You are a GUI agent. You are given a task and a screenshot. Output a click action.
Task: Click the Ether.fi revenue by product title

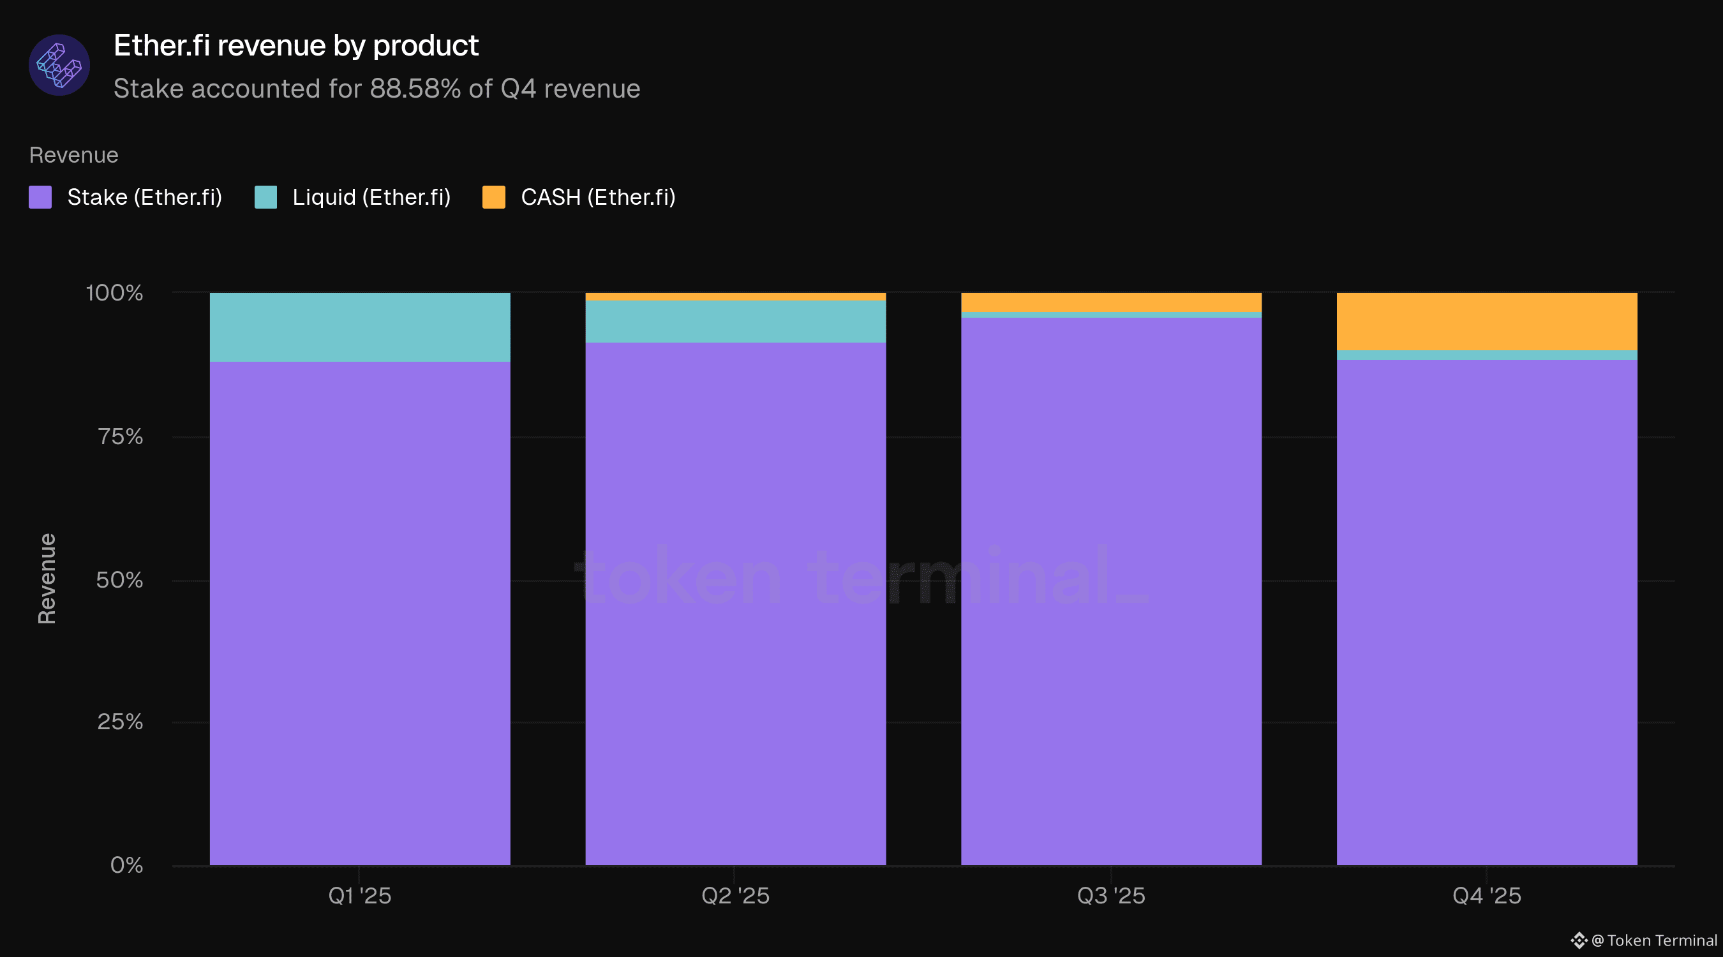pyautogui.click(x=295, y=45)
